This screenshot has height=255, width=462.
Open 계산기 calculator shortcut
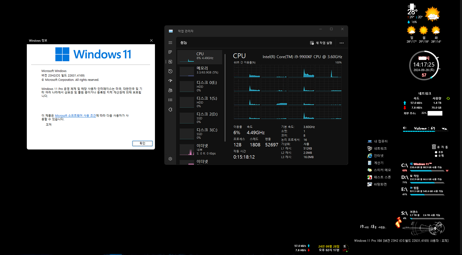pyautogui.click(x=375, y=163)
